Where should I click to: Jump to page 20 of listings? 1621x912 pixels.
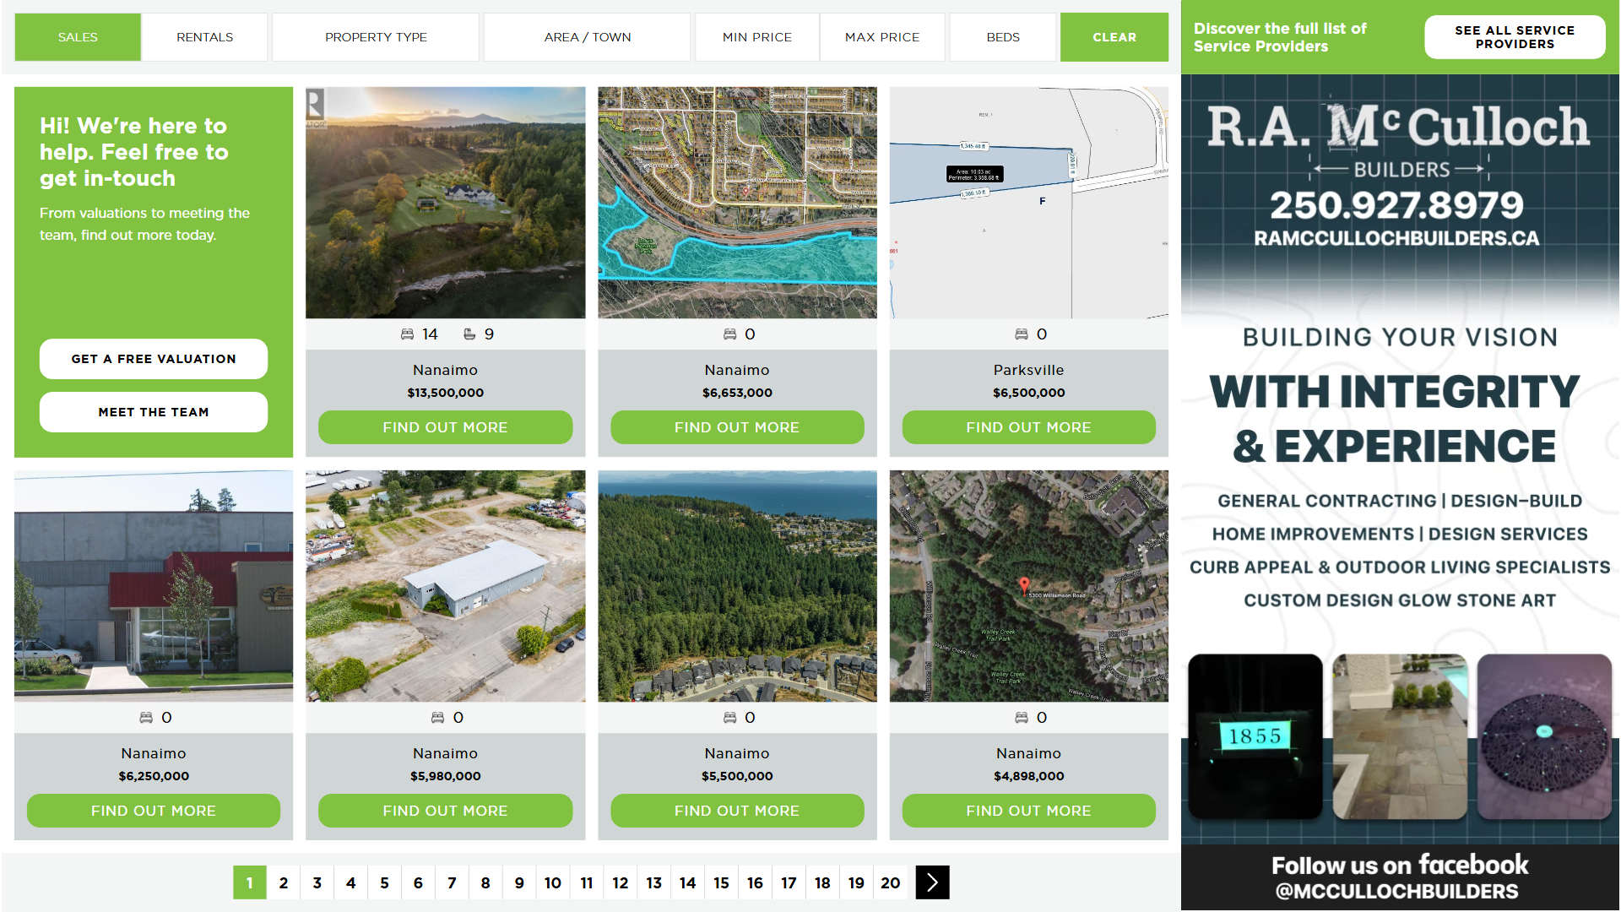click(890, 882)
